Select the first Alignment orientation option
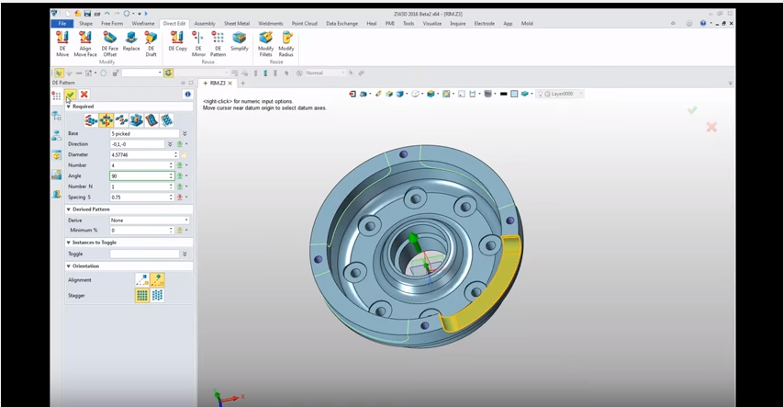This screenshot has width=783, height=407. coord(142,279)
